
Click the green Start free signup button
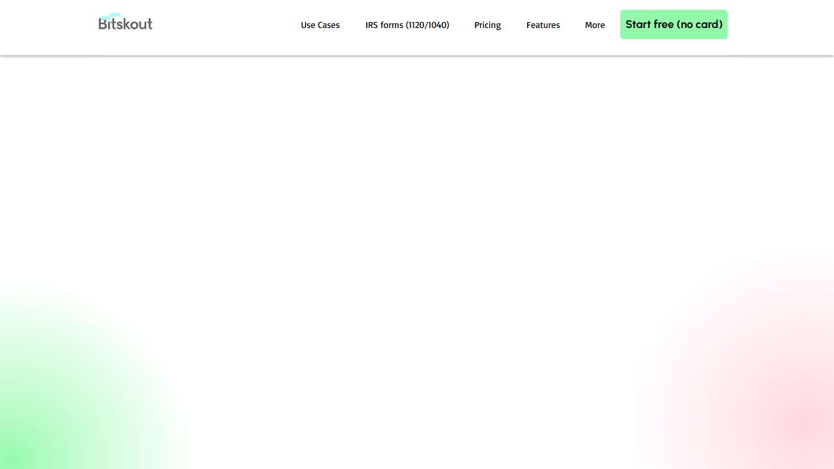(x=674, y=25)
